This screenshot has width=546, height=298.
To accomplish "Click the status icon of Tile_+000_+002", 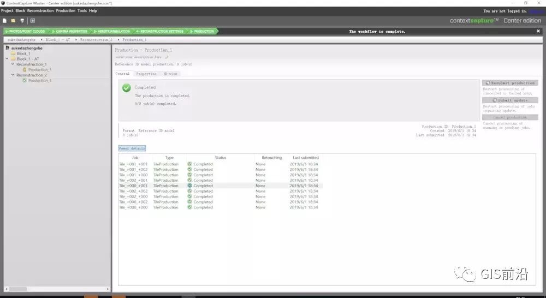I will click(189, 202).
